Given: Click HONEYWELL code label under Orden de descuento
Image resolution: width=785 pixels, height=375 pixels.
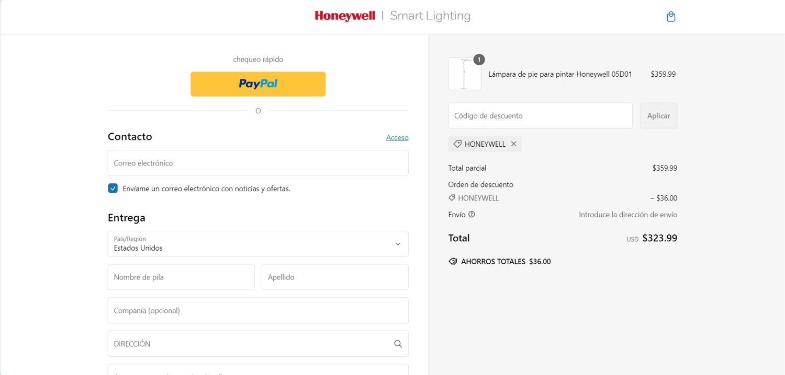Looking at the screenshot, I should (x=478, y=198).
